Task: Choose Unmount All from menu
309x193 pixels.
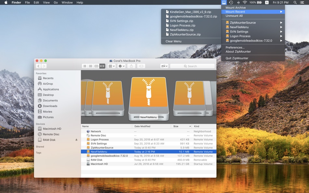Action: [234, 16]
